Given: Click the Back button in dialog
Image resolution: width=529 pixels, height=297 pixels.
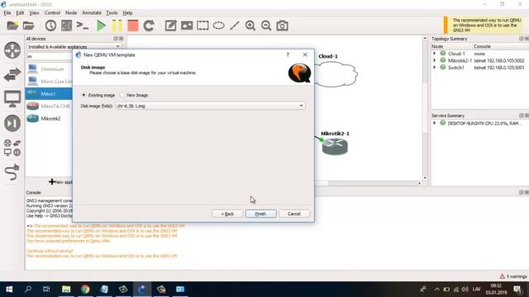Looking at the screenshot, I should (x=227, y=214).
